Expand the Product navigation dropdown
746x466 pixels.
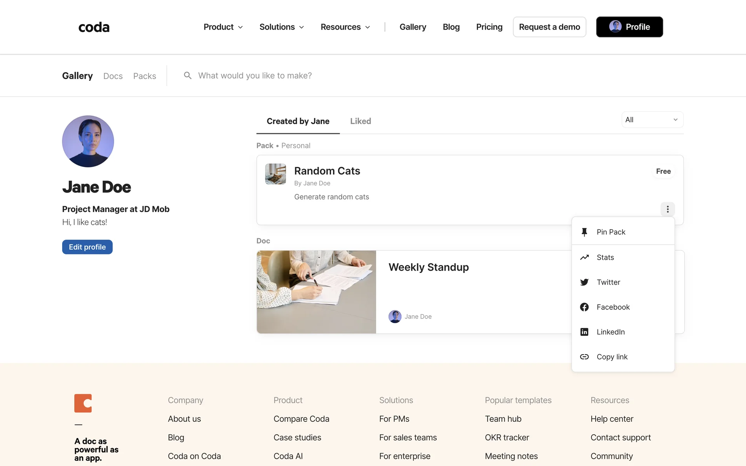(223, 27)
